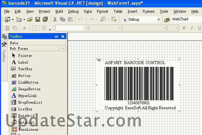Toggle Italic formatting button
The image size is (202, 135).
point(192,28)
